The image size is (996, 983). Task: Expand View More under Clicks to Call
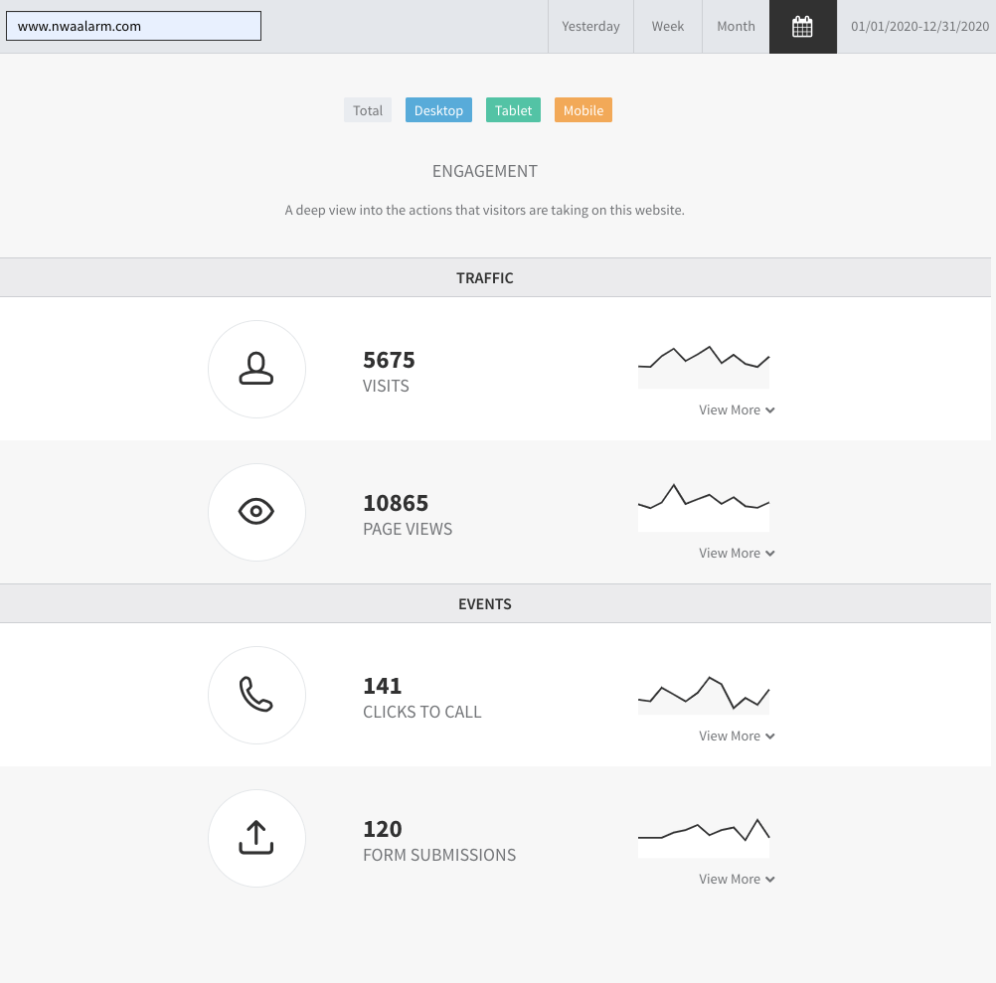737,736
